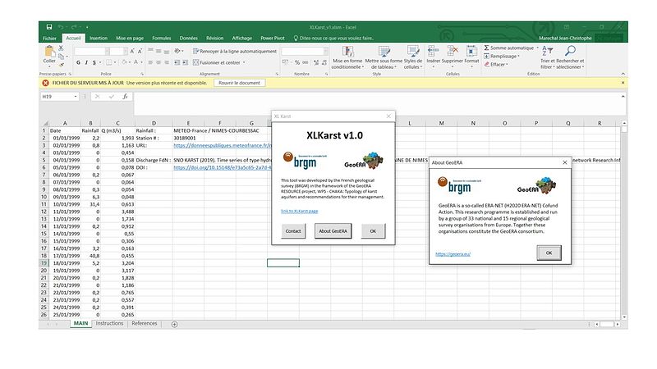657x369 pixels.
Task: Click the insert function fx icon
Action: 125,97
